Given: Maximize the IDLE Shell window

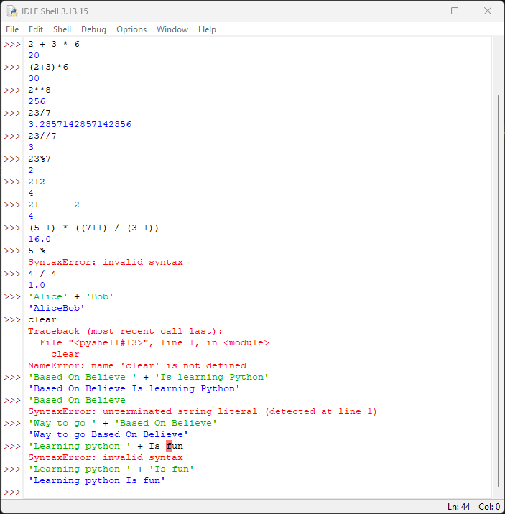Looking at the screenshot, I should (x=455, y=11).
